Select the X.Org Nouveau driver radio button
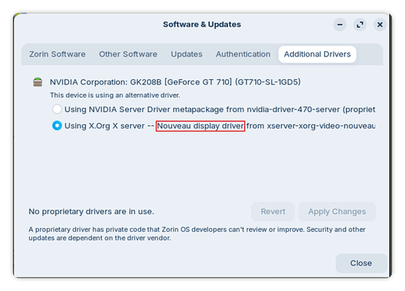Screen dimensions: 405x291 point(57,126)
